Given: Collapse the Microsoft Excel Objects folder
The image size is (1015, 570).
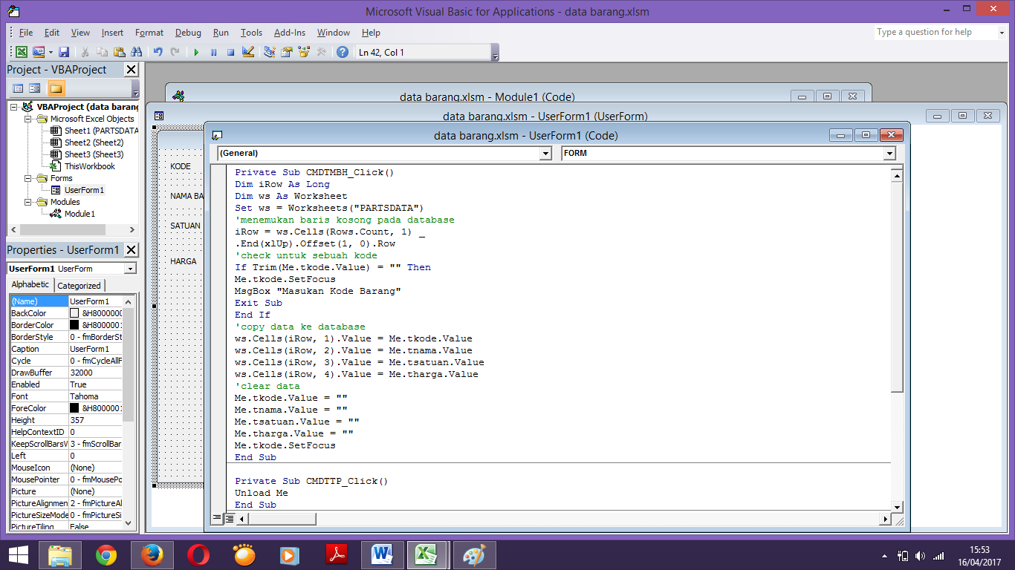Looking at the screenshot, I should [27, 118].
